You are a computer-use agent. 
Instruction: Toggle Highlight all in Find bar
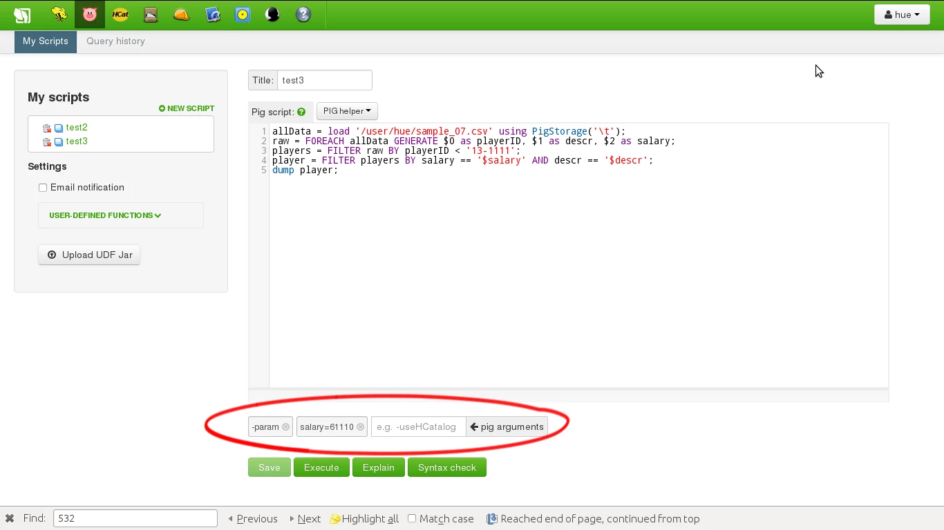coord(365,519)
